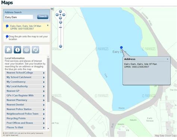Open the globe map layers icon
The image size is (177, 140).
27,50
